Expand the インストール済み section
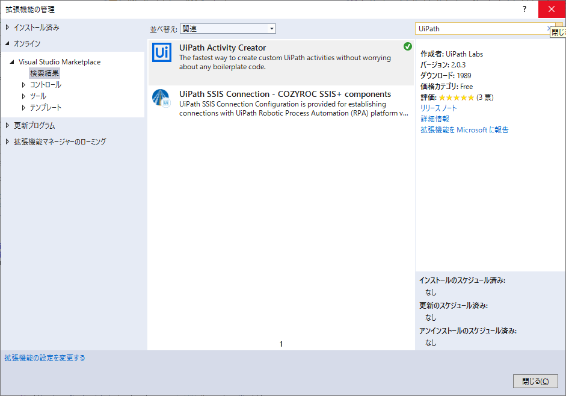566x396 pixels. 7,28
